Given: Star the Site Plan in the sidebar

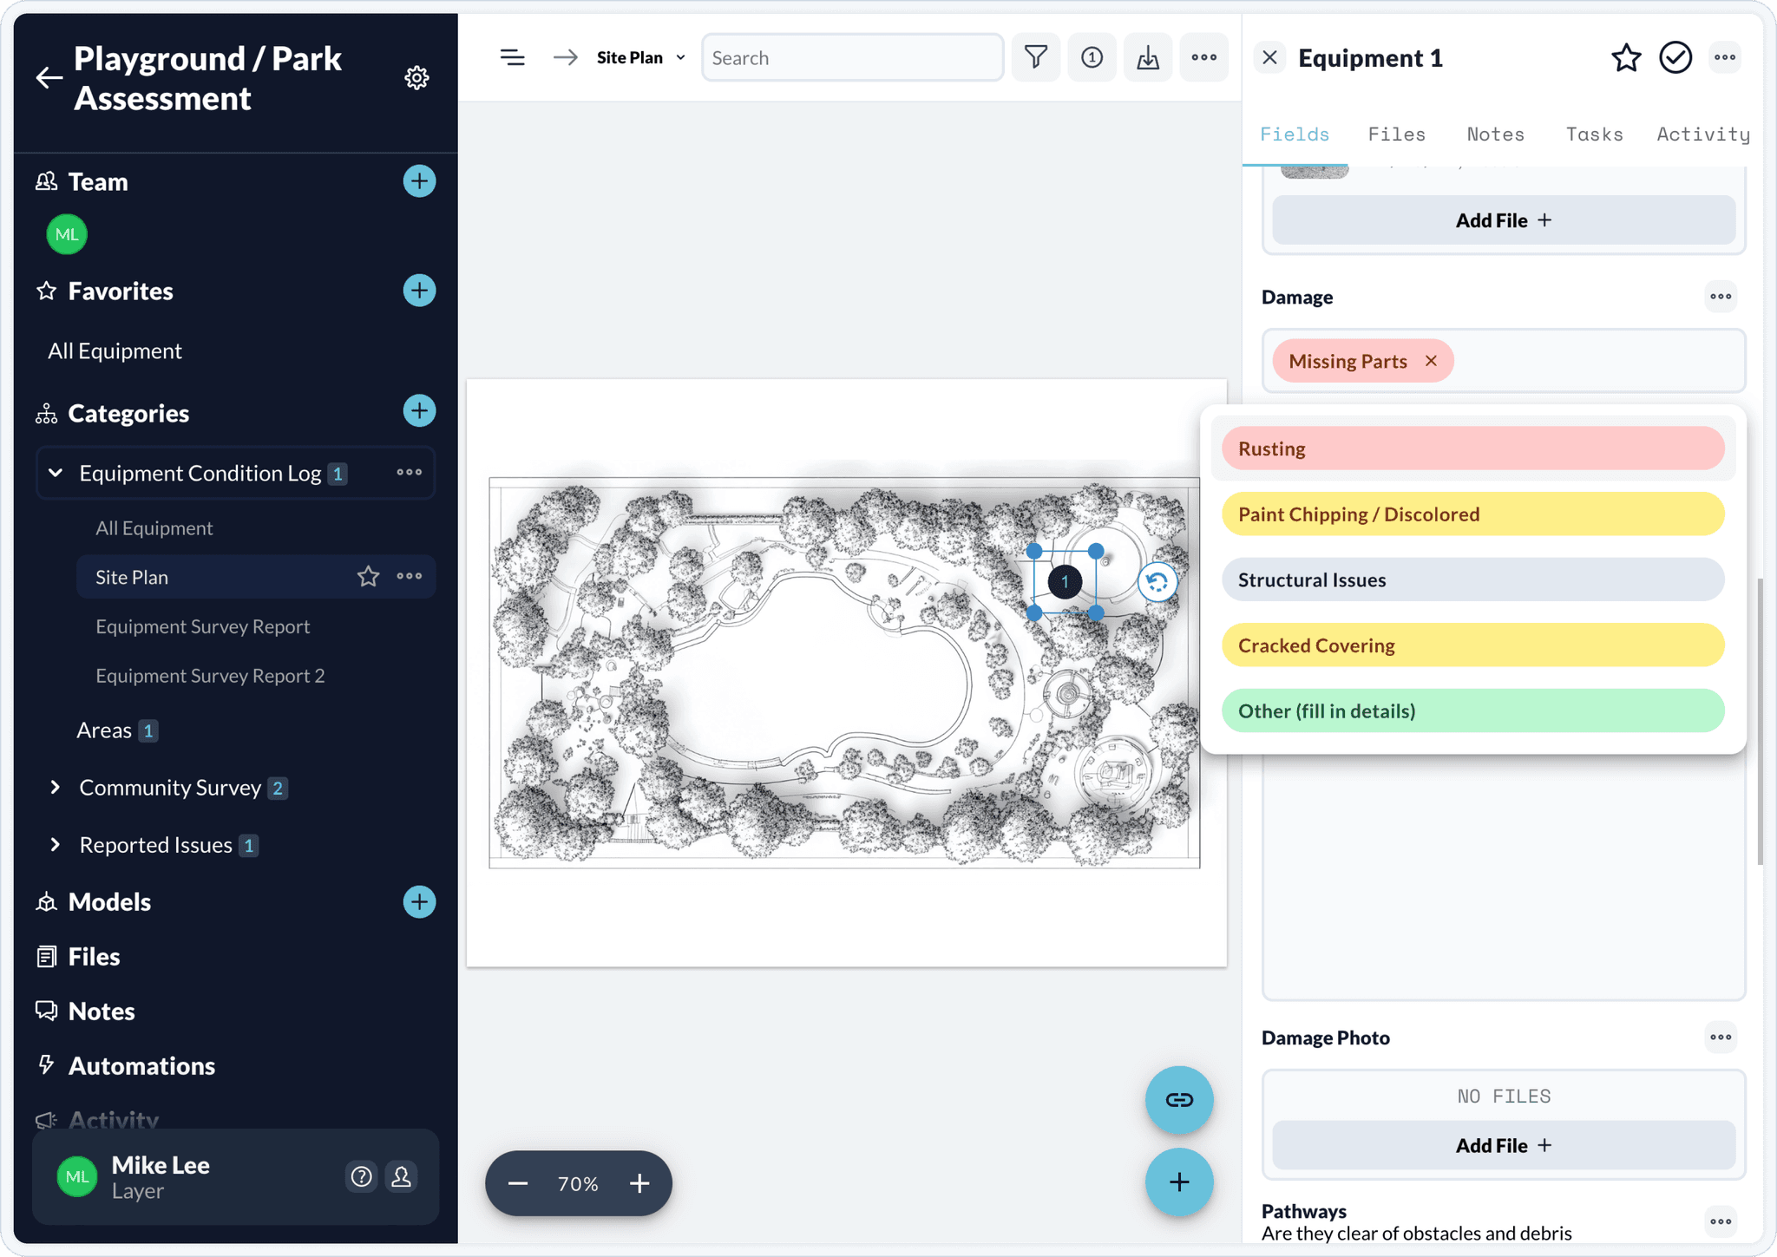Looking at the screenshot, I should tap(369, 576).
